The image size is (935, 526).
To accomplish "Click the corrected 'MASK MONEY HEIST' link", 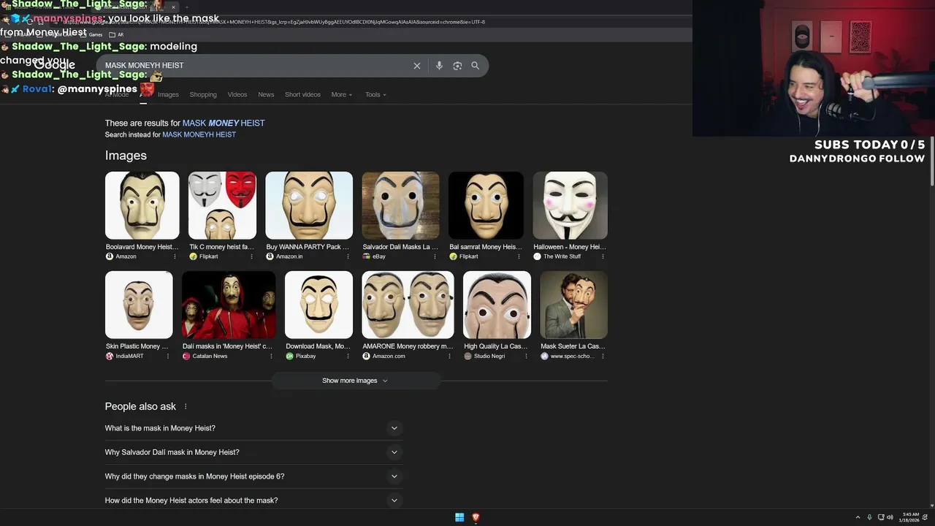I will (224, 123).
